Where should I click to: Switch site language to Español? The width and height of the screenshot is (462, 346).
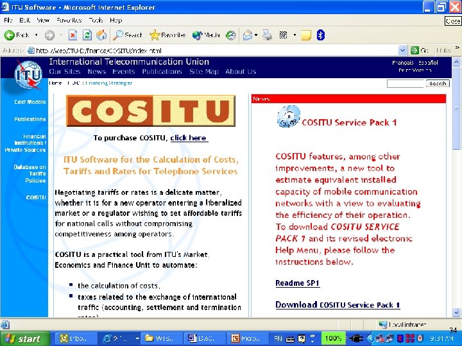pyautogui.click(x=428, y=63)
